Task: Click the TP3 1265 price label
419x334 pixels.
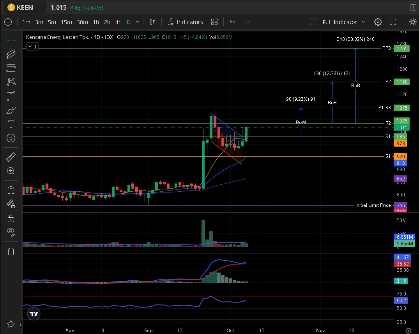Action: 400,49
